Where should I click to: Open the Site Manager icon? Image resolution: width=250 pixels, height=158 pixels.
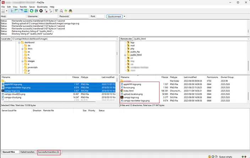3,11
